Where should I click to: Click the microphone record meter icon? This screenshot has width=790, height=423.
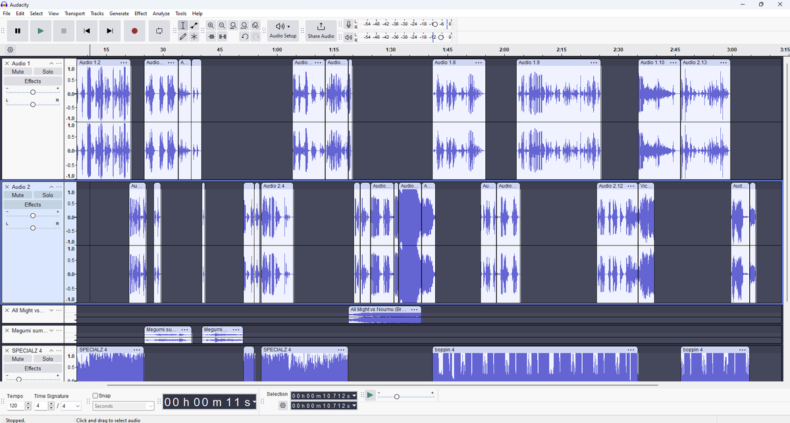(x=348, y=25)
